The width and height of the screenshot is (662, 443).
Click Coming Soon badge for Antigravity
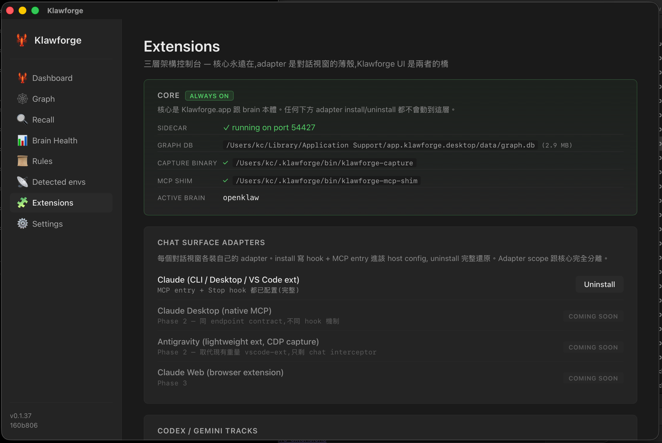pos(593,347)
